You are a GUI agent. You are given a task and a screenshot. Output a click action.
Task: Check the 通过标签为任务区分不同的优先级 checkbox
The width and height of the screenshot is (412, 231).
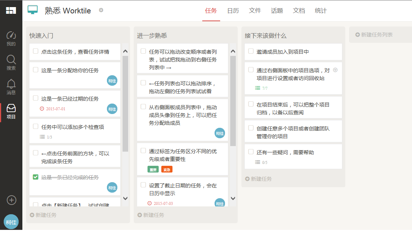[x=143, y=151]
